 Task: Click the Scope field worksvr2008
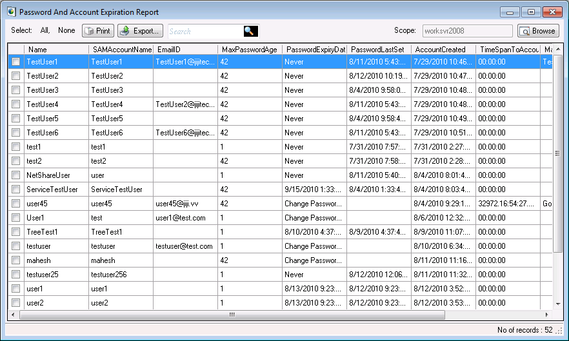point(467,31)
